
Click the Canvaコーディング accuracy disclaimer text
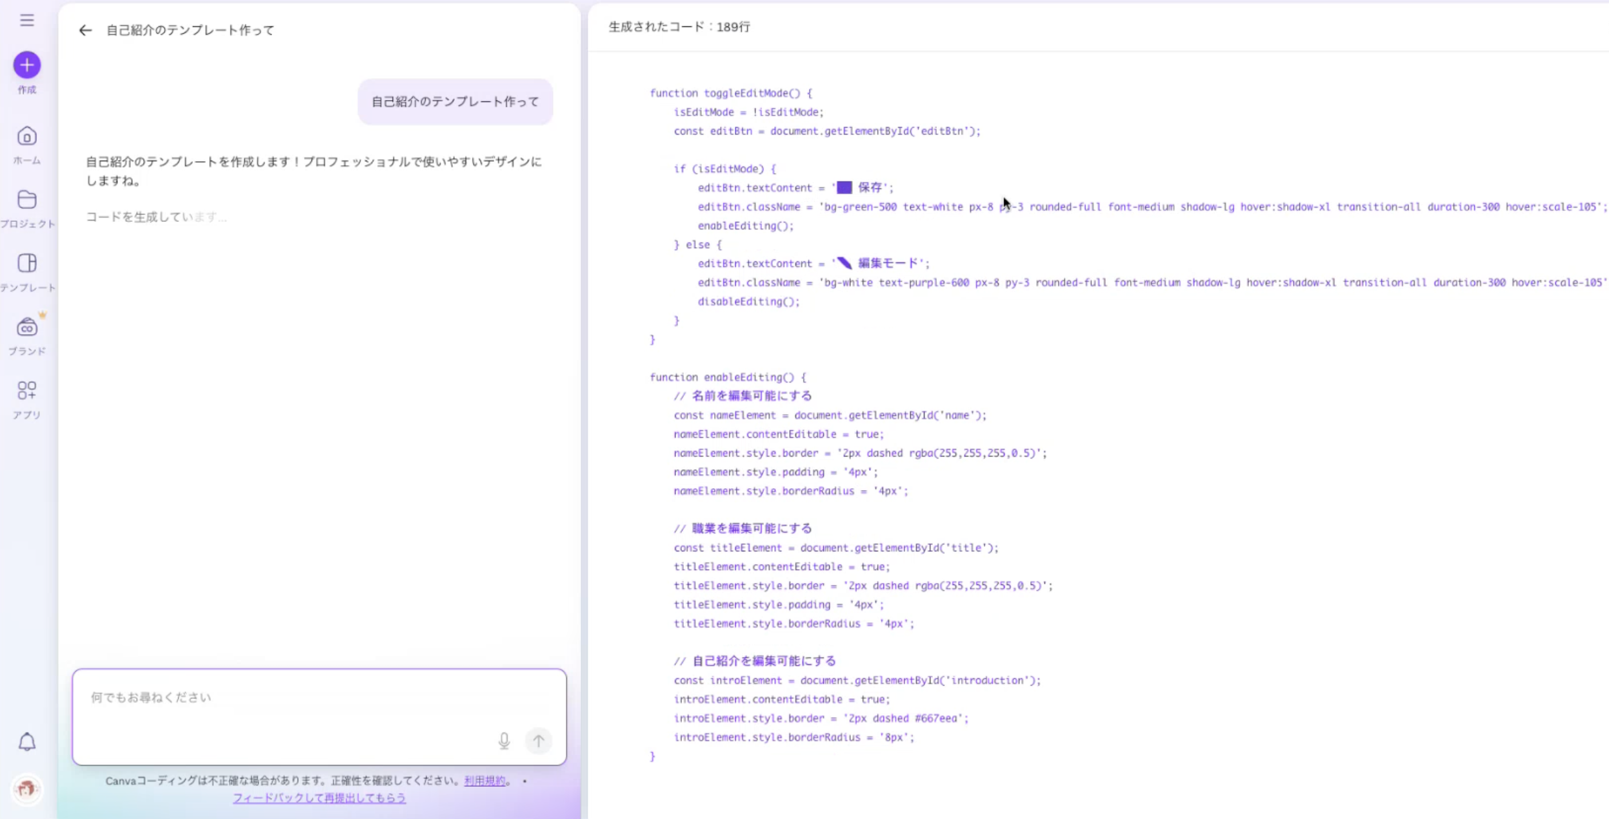point(284,780)
